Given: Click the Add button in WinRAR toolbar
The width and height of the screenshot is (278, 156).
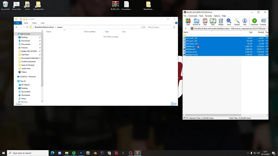Looking at the screenshot, I should tap(188, 22).
